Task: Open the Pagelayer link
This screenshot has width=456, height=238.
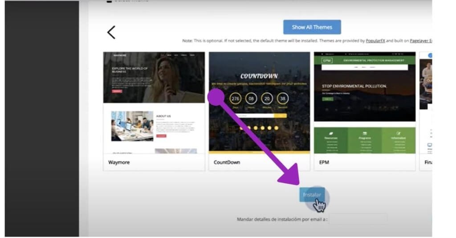Action: pos(420,41)
